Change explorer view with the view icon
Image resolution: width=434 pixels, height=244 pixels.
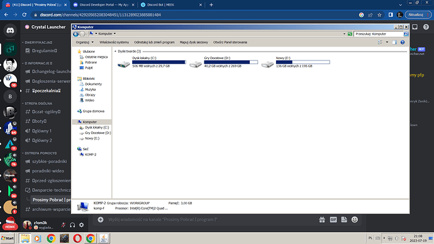click(380, 42)
